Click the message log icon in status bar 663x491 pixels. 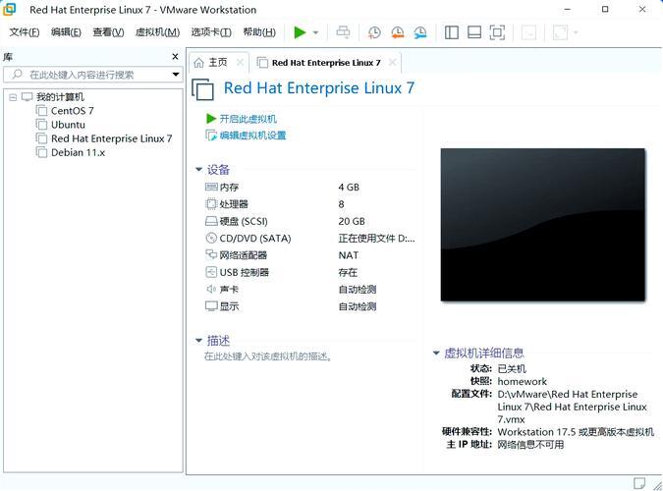point(638,483)
